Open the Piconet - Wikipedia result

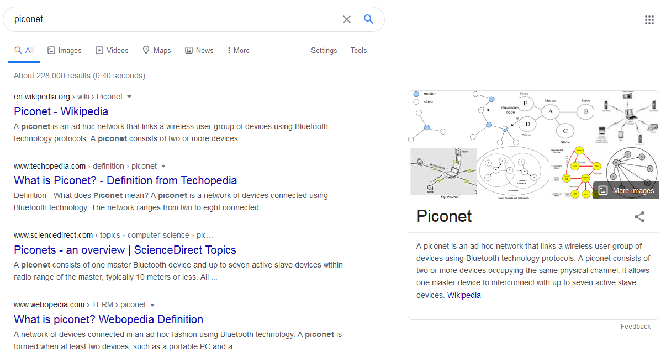pos(61,111)
